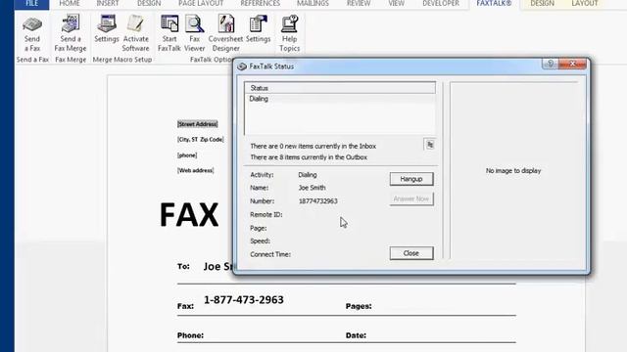The height and width of the screenshot is (352, 627).
Task: Click the [phone] placeholder in the document
Action: click(x=187, y=155)
